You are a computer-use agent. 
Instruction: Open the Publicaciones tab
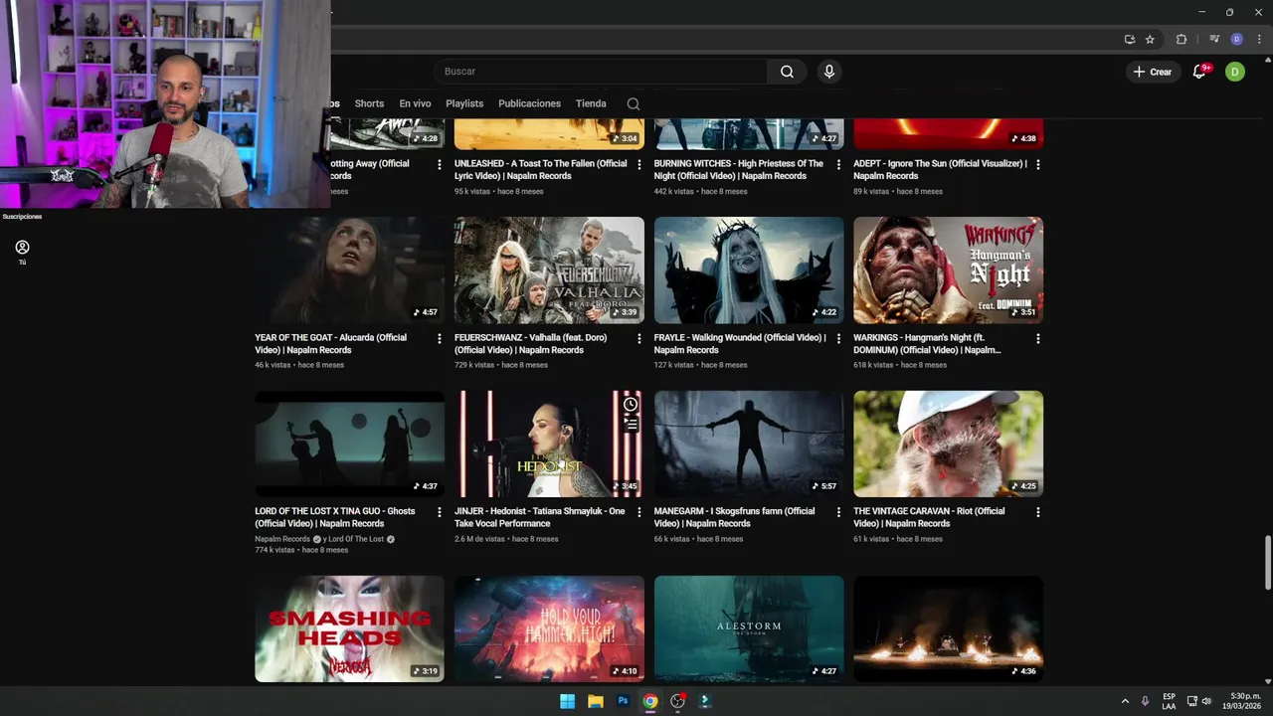click(x=529, y=103)
